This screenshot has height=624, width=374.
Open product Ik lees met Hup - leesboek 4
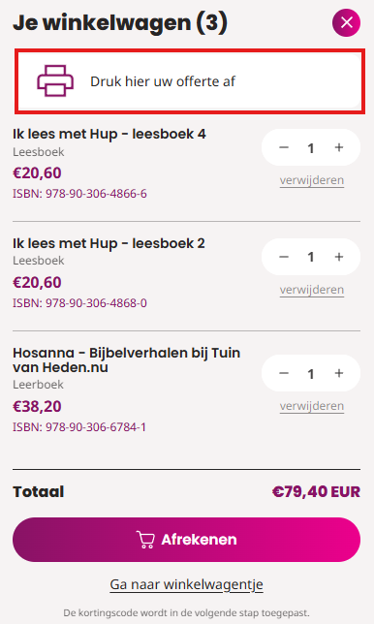(109, 134)
